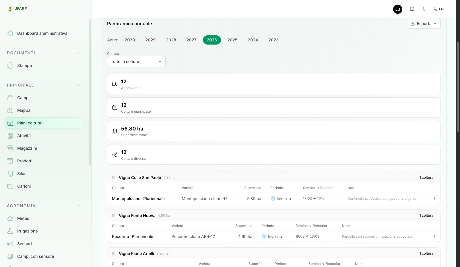Viewport: 460px width, 267px height.
Task: Open the Esporta export menu
Action: tap(423, 24)
